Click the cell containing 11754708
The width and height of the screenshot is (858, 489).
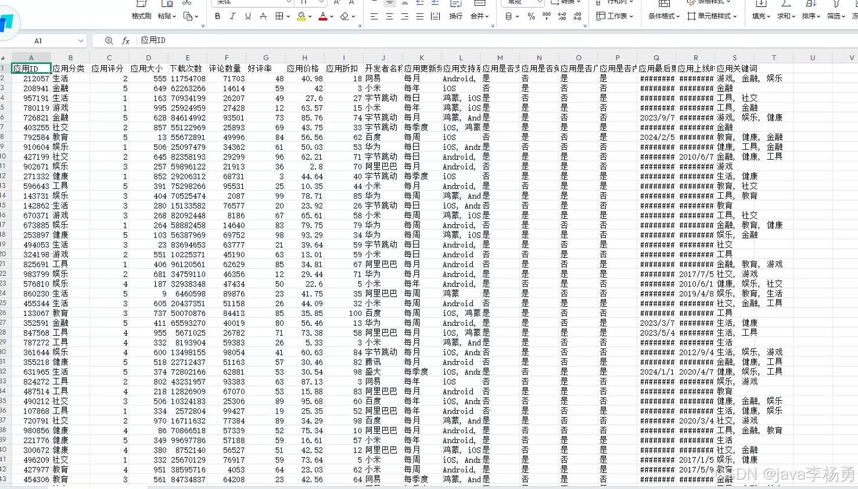click(x=188, y=78)
